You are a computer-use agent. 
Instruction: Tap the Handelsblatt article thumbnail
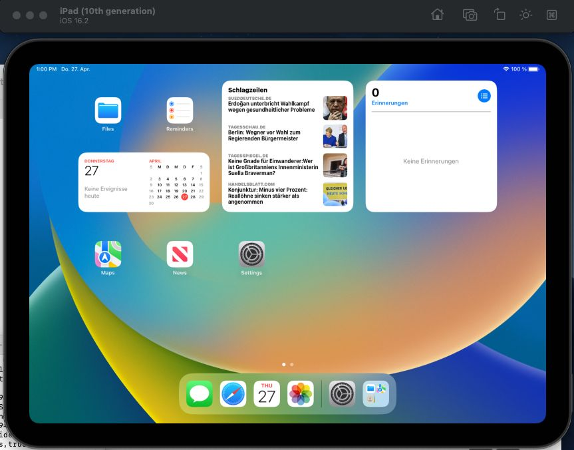point(335,194)
